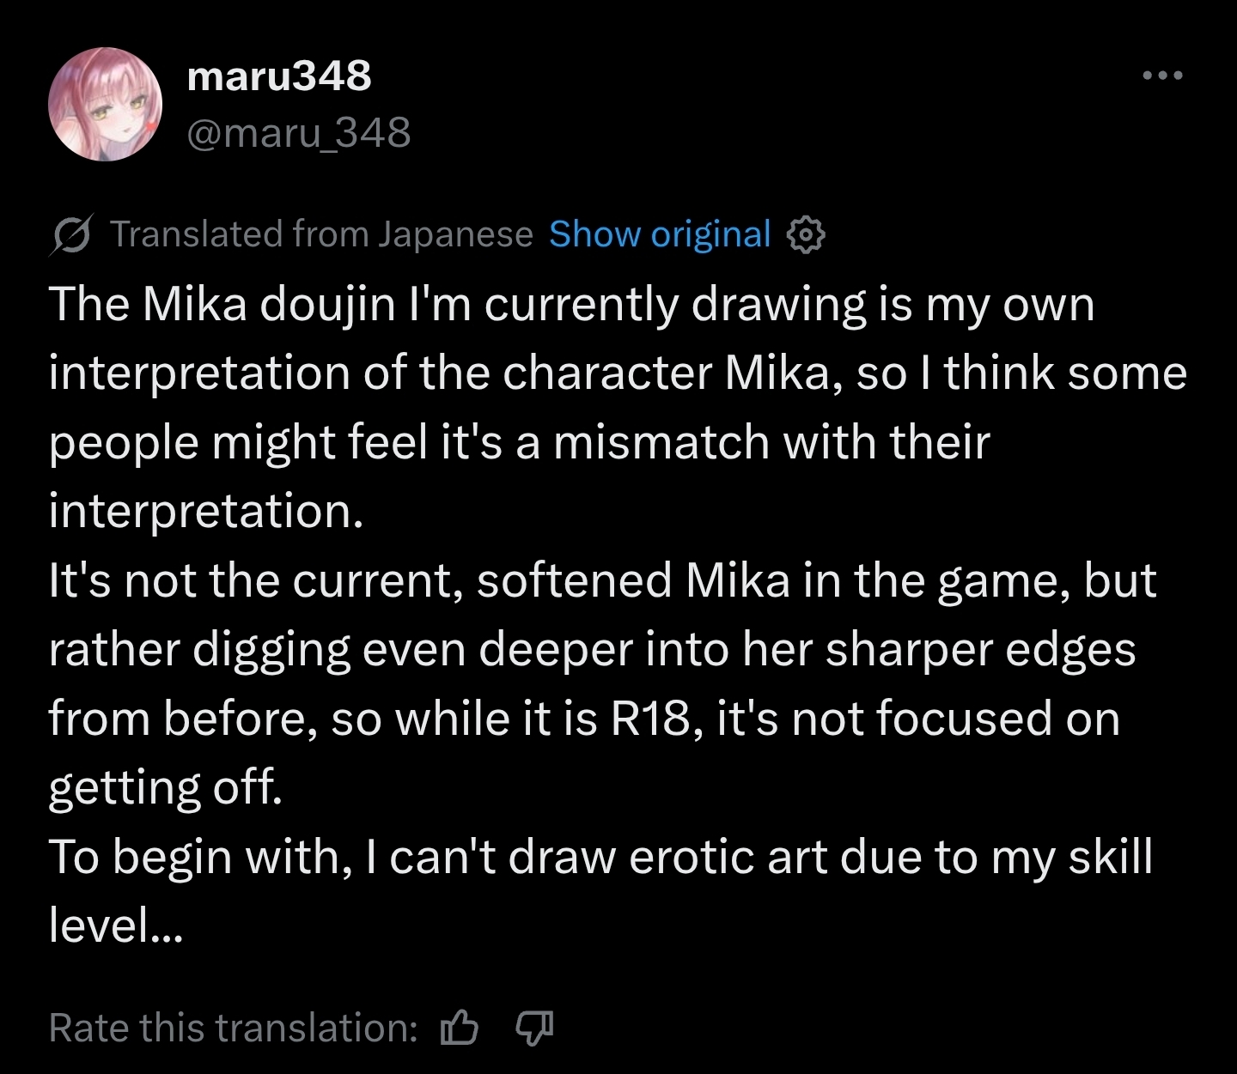Open the three-dot more options menu
The height and width of the screenshot is (1074, 1237).
click(1163, 76)
